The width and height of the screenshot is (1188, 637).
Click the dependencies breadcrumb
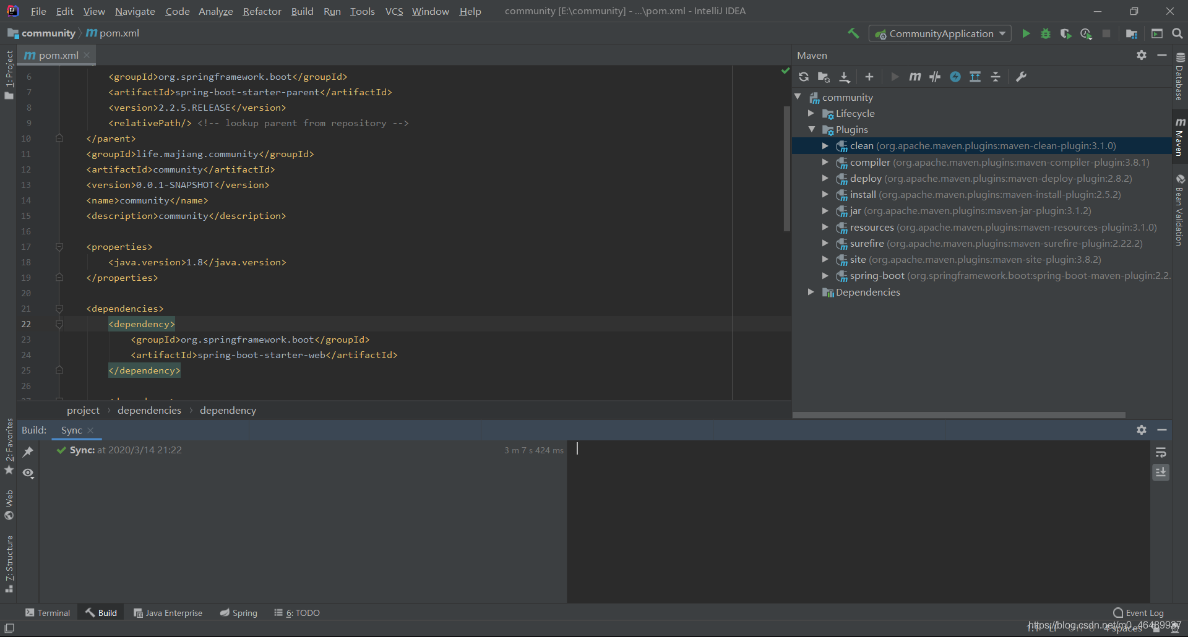[x=149, y=410]
